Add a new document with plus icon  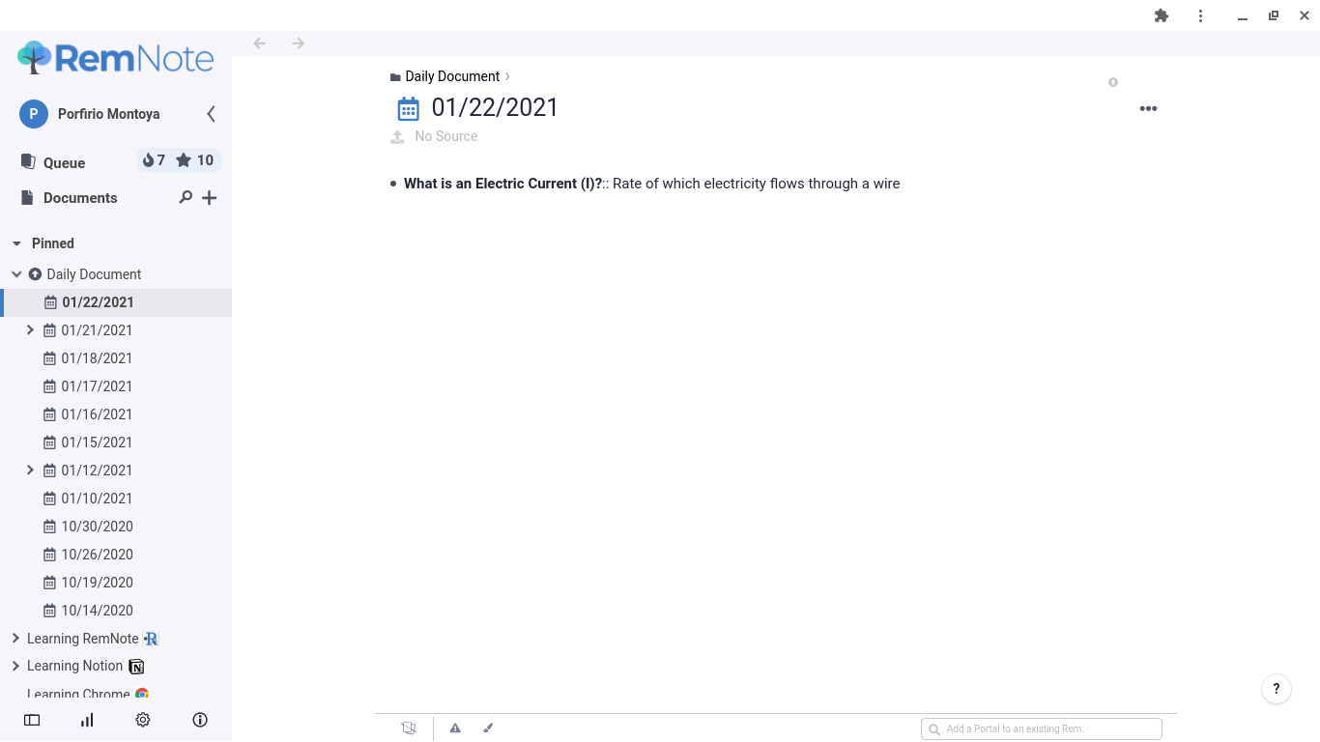pos(210,198)
